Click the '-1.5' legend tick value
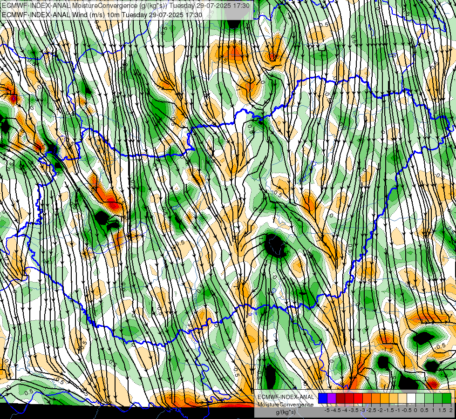 (389, 410)
